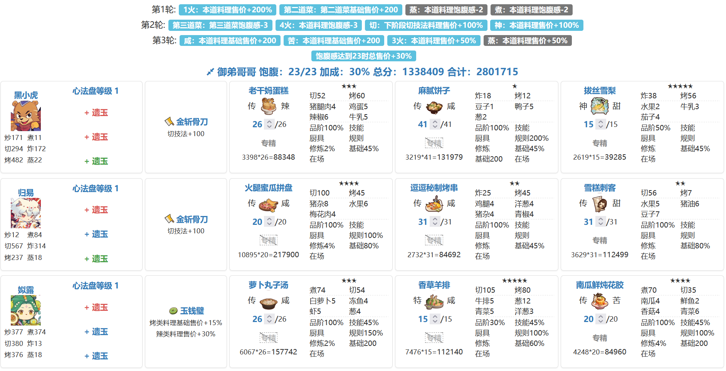Screen dimensions: 726x371
Task: Click rule tag '神：本道料理售价+100%'
Action: click(537, 25)
